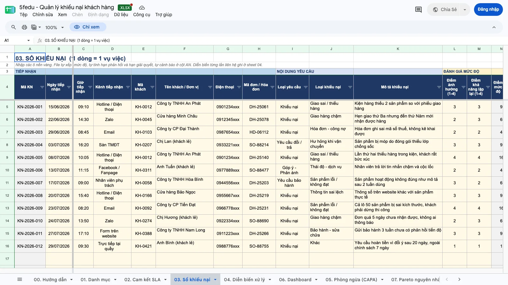Click the search magnifier icon
The width and height of the screenshot is (508, 285).
click(x=13, y=27)
